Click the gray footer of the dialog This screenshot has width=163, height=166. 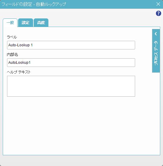(x=81, y=161)
